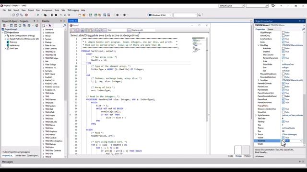Screen dimensions: 307x172
Task: Click the open folder icon in main toolbar
Action: coord(84,15)
